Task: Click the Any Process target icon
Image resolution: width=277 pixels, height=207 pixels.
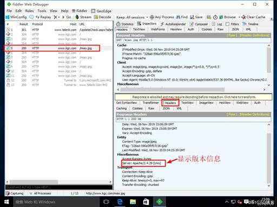Action: [152, 17]
